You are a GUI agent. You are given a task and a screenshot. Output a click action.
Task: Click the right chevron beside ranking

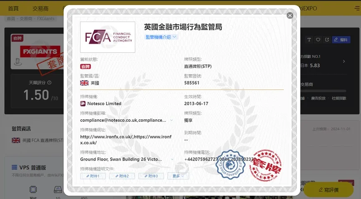pyautogui.click(x=344, y=61)
